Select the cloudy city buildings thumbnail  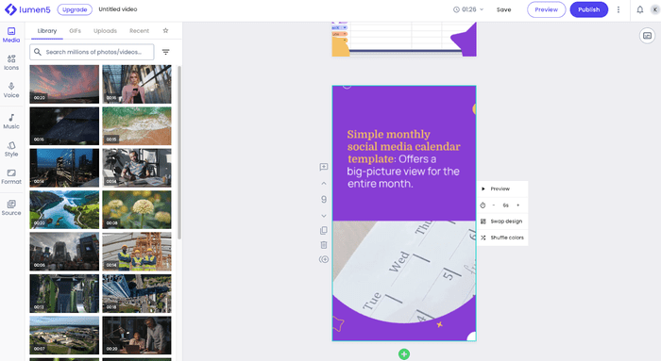coord(64,252)
